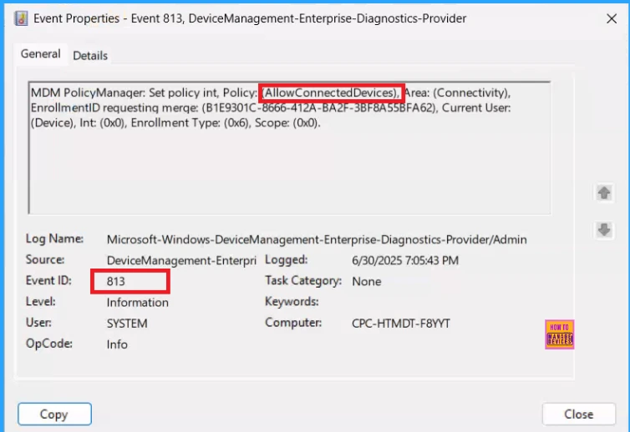This screenshot has height=432, width=630.
Task: Click the Computer name CPC-HTMDT-F8YYT
Action: pyautogui.click(x=401, y=323)
